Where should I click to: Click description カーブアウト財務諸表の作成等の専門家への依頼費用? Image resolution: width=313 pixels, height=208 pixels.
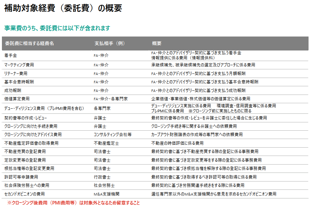pos(197,135)
